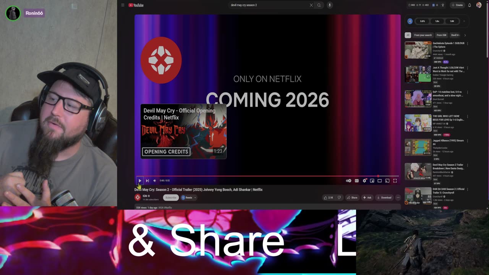This screenshot has height=275, width=489.
Task: Open the account avatar menu
Action: [479, 5]
